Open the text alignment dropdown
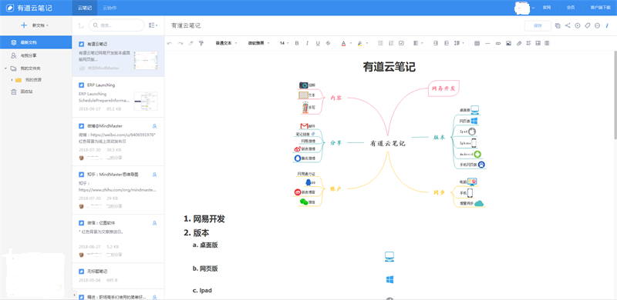This screenshot has width=617, height=300. click(x=418, y=43)
